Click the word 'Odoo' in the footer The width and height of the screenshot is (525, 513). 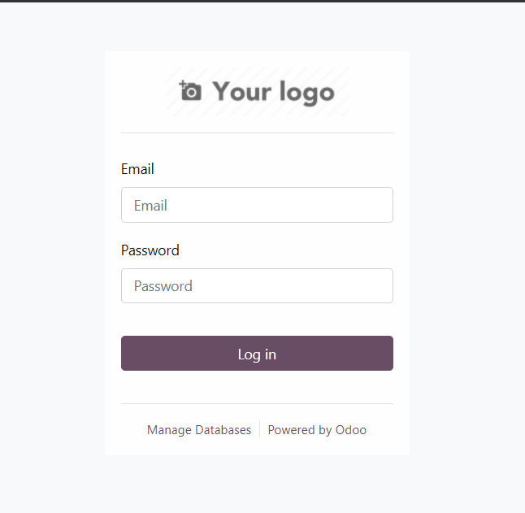point(351,430)
